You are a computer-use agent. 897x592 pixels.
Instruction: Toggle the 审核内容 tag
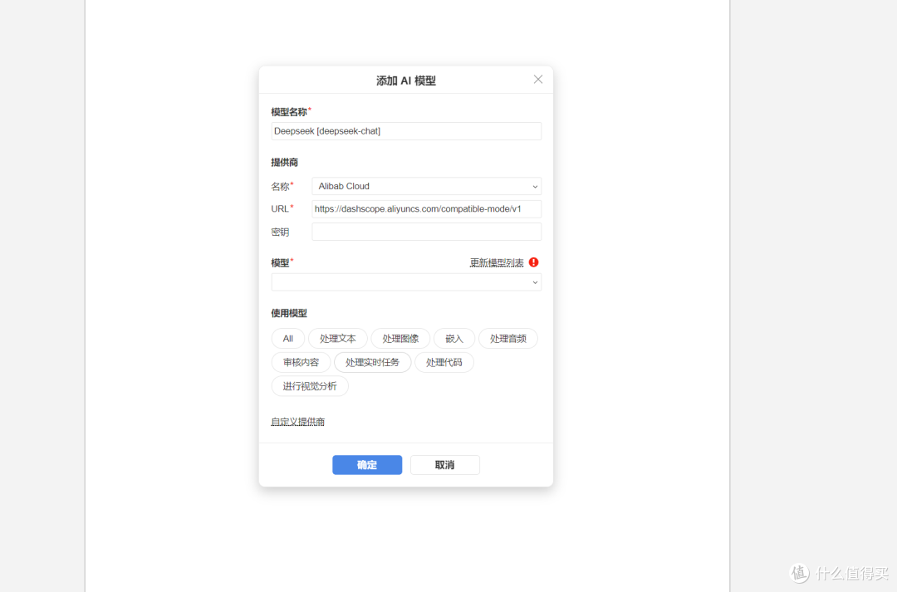[x=301, y=362]
